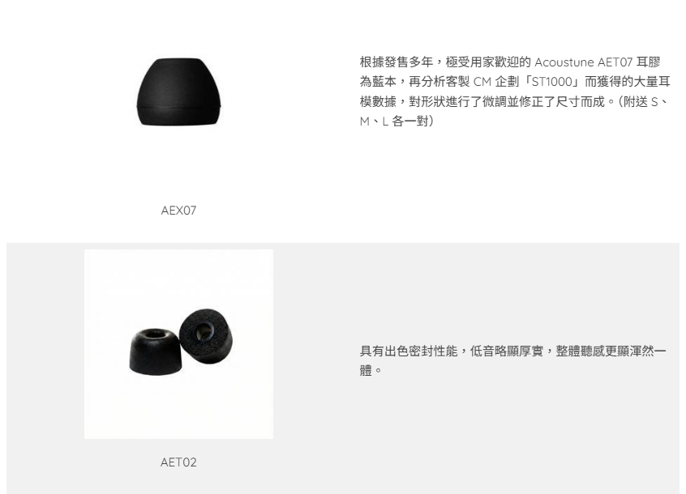Screen dimensions: 686x494
Task: Click the seam ridge on AEX07 eartip
Action: [178, 106]
